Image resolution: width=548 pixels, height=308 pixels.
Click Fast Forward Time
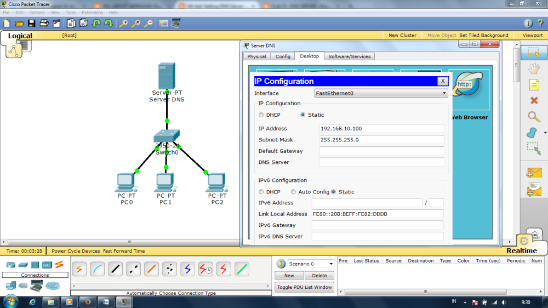coord(124,251)
